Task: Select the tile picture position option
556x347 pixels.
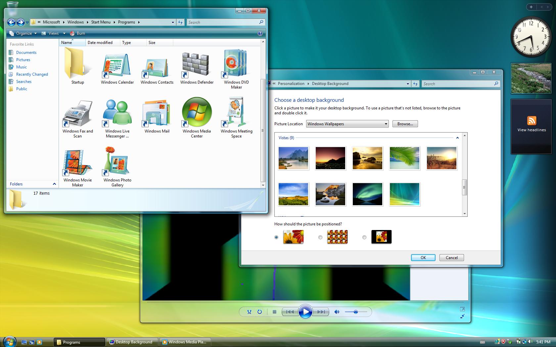Action: click(320, 237)
